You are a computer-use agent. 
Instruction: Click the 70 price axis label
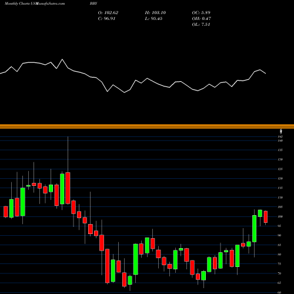click(x=279, y=273)
